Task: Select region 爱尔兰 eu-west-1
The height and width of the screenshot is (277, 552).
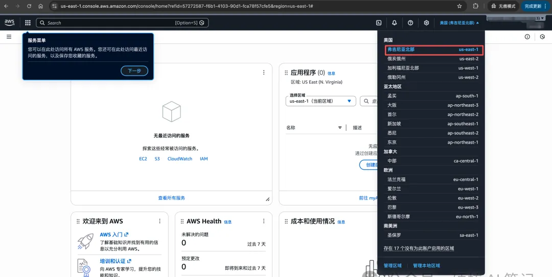Action: pyautogui.click(x=433, y=189)
